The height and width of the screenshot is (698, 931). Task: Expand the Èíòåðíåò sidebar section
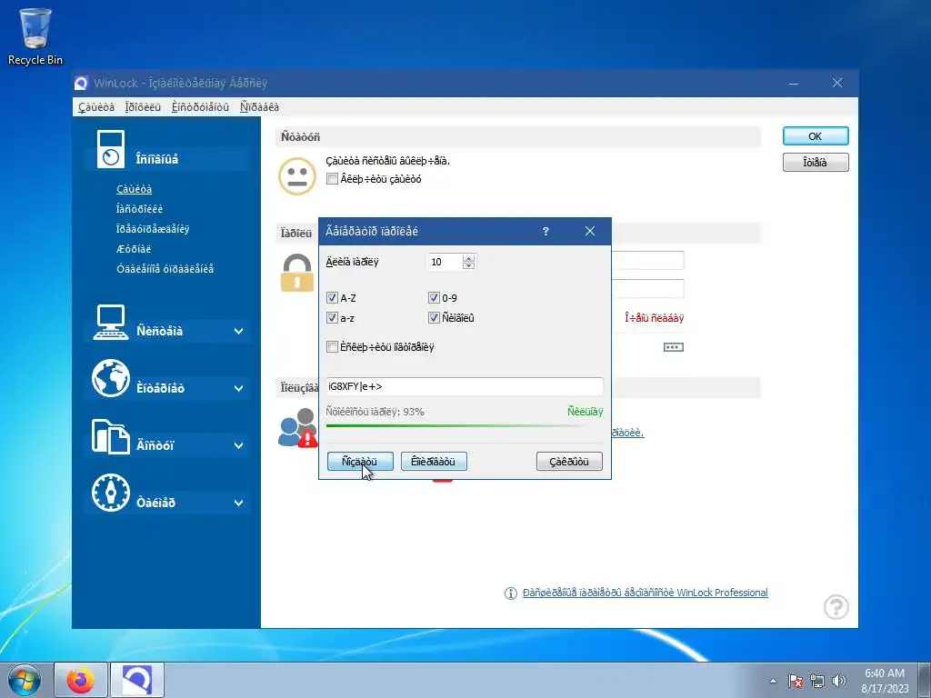click(x=238, y=388)
